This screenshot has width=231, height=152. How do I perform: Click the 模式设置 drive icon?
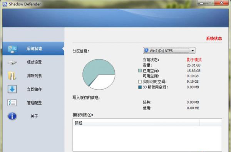coord(12,62)
